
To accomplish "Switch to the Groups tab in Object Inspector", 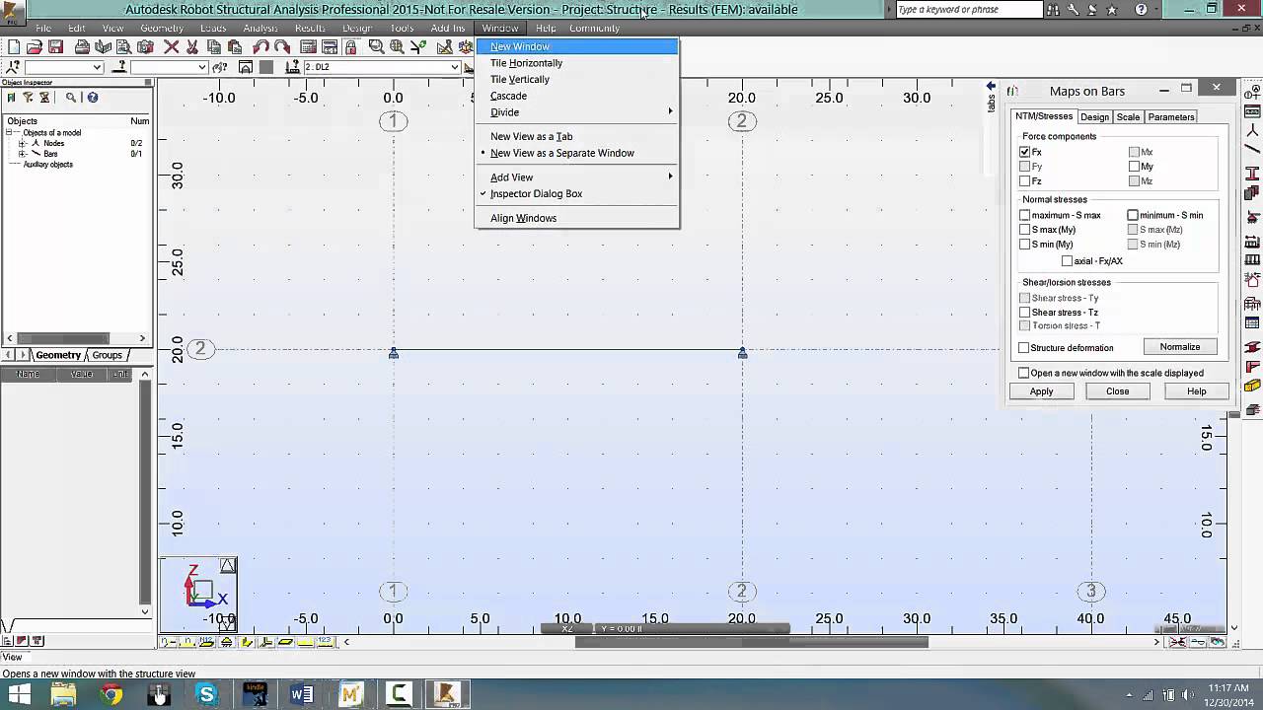I will [108, 355].
